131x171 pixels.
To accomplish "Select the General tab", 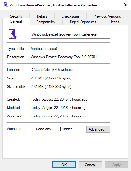I will [16, 21].
